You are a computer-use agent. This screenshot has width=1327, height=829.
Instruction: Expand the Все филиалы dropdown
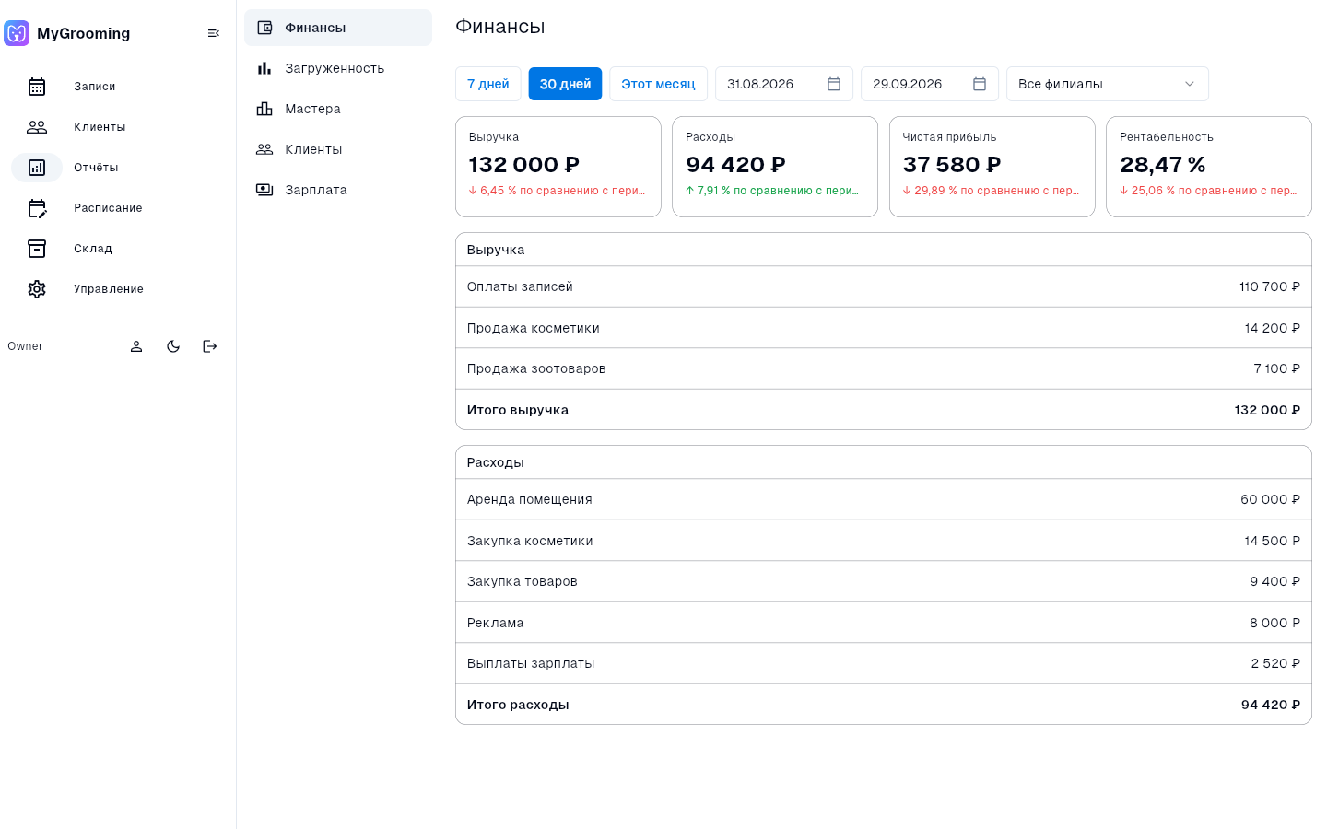coord(1108,84)
